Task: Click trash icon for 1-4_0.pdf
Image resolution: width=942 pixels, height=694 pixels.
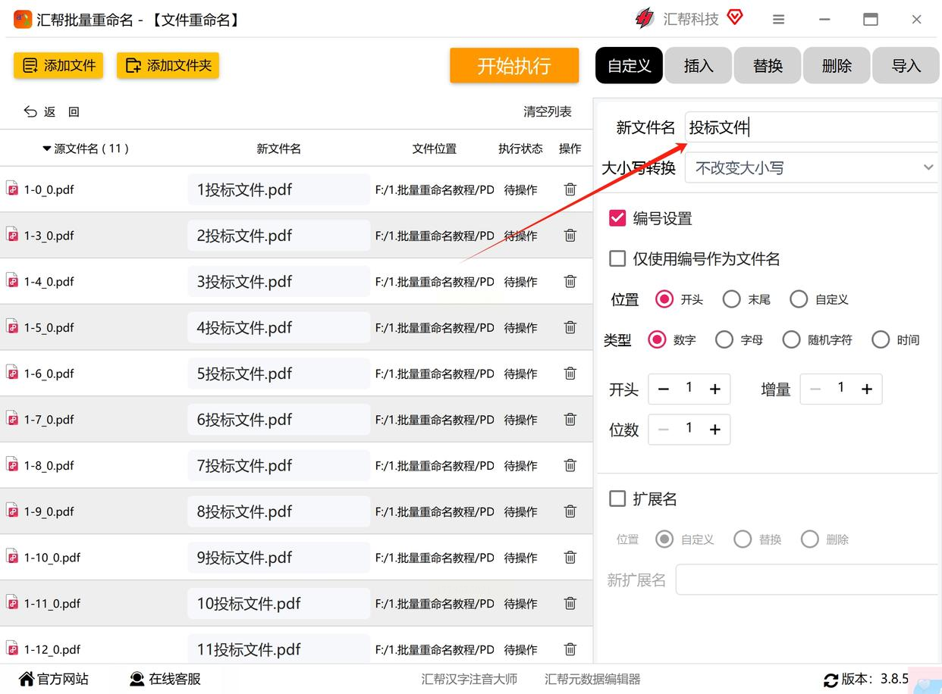Action: (570, 281)
